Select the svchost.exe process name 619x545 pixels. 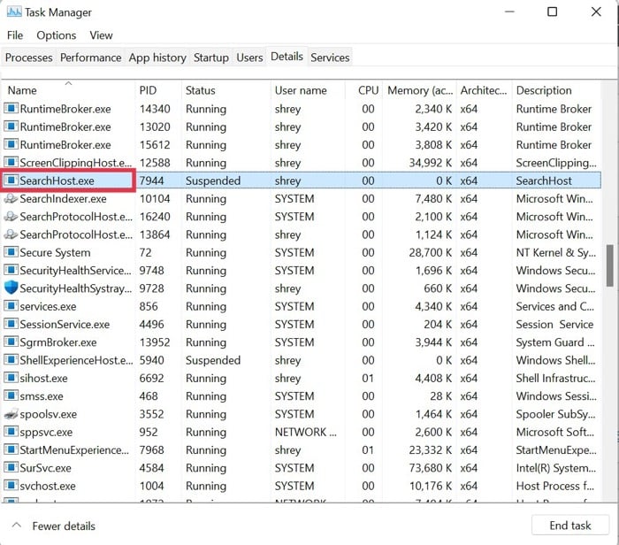48,486
